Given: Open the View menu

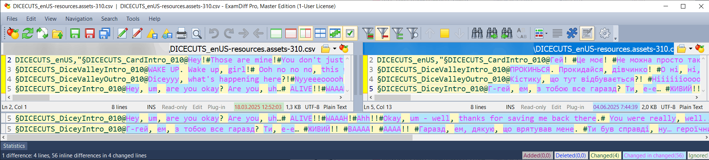Looking at the screenshot, I should (51, 19).
